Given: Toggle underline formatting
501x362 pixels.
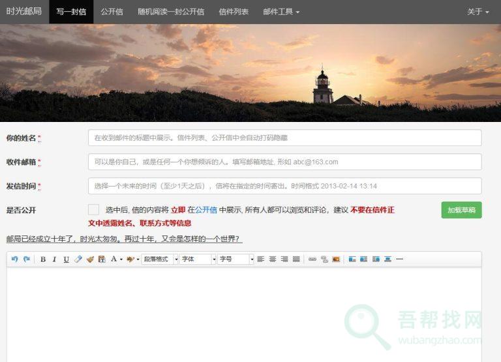Looking at the screenshot, I should tap(66, 259).
